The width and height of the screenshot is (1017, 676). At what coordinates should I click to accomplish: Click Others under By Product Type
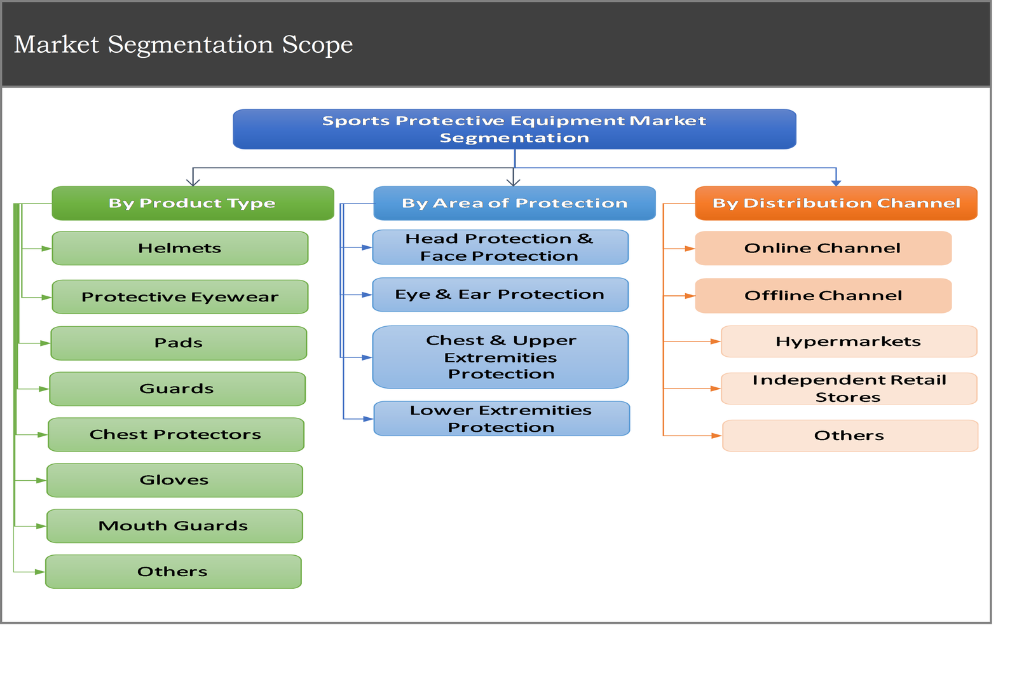pos(172,571)
